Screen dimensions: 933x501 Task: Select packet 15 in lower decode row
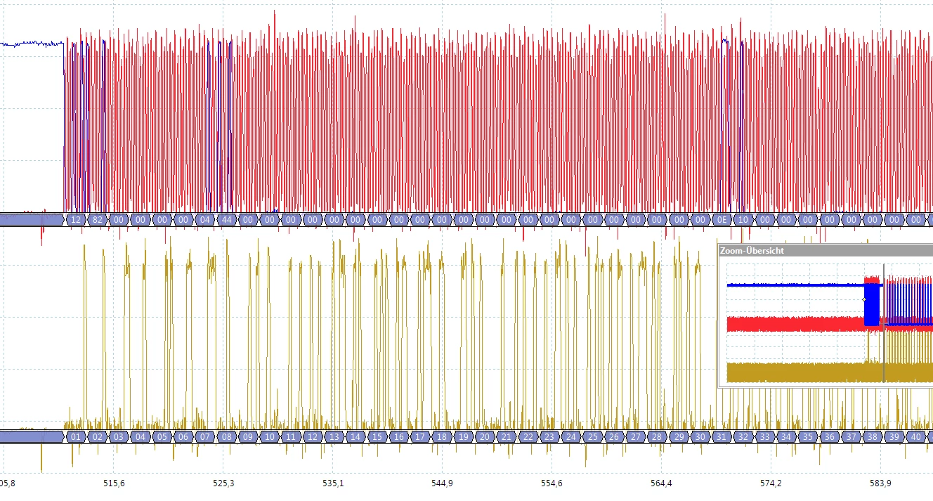click(377, 436)
